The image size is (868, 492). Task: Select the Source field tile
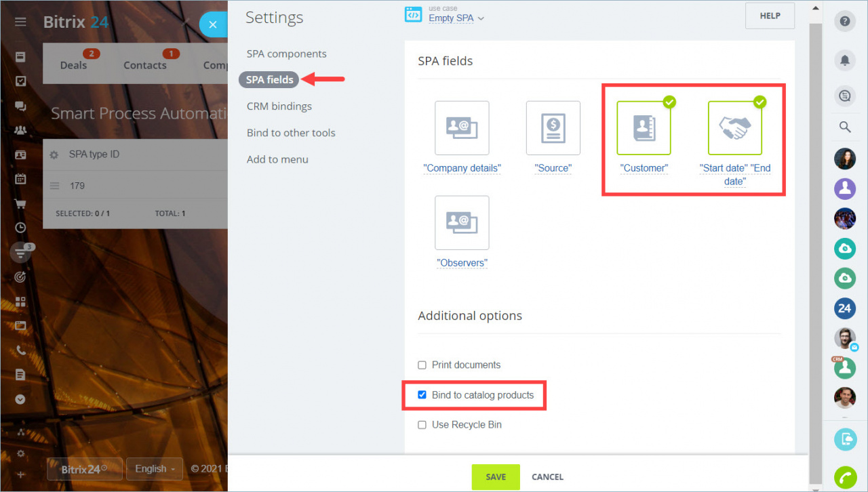[x=553, y=128]
